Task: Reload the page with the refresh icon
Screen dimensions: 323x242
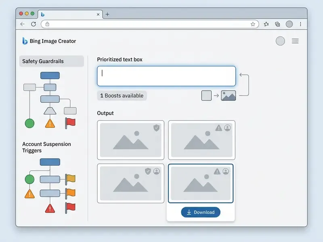Action: 34,24
